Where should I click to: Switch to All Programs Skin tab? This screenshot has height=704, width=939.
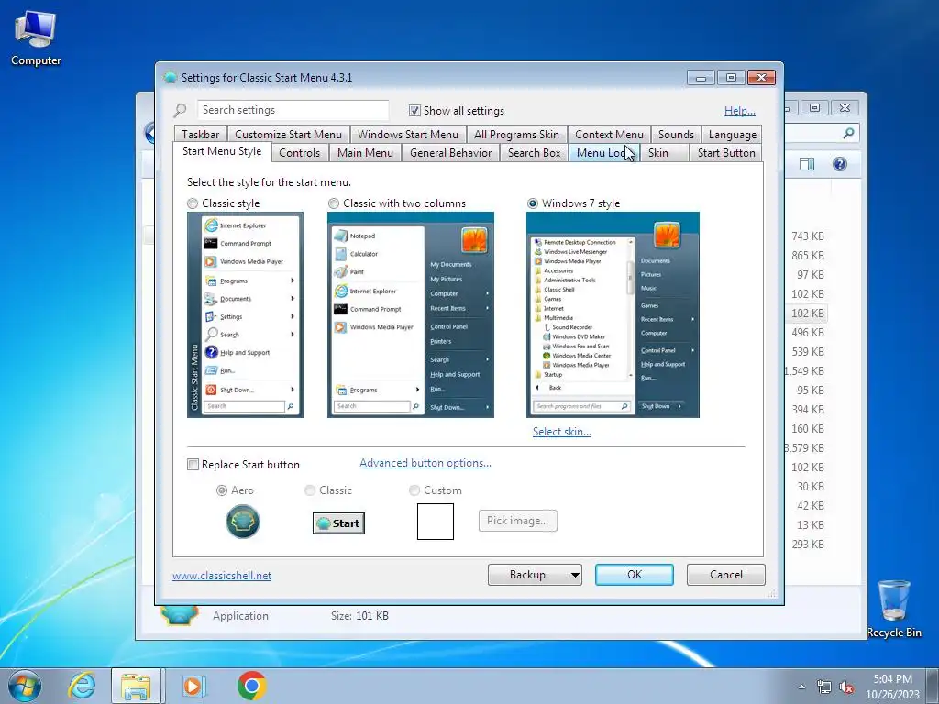[x=516, y=135]
